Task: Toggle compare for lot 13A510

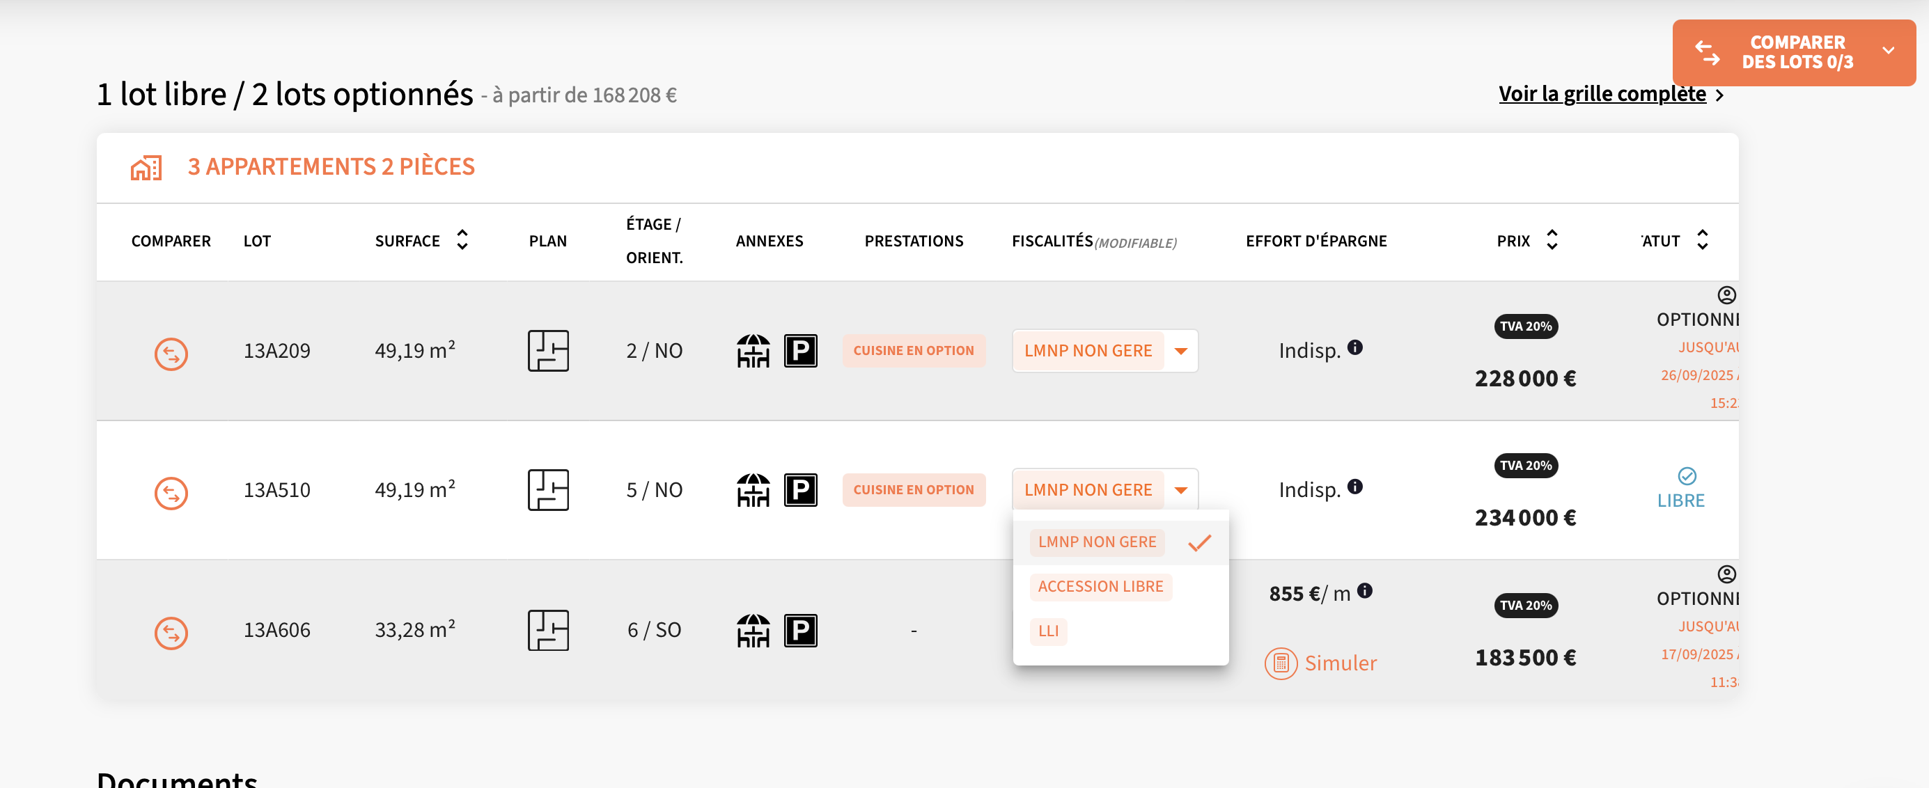Action: point(171,492)
